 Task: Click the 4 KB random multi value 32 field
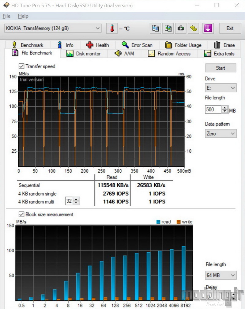pyautogui.click(x=69, y=201)
